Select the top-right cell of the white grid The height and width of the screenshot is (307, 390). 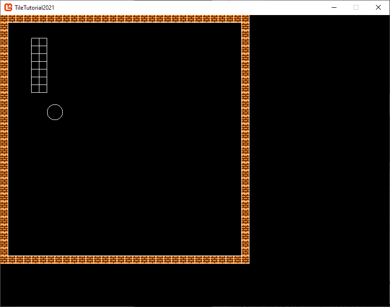(43, 42)
